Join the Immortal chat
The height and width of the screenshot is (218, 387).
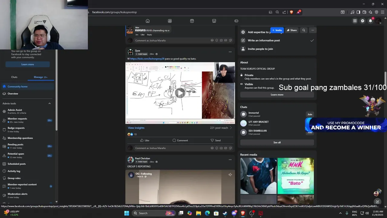310,114
